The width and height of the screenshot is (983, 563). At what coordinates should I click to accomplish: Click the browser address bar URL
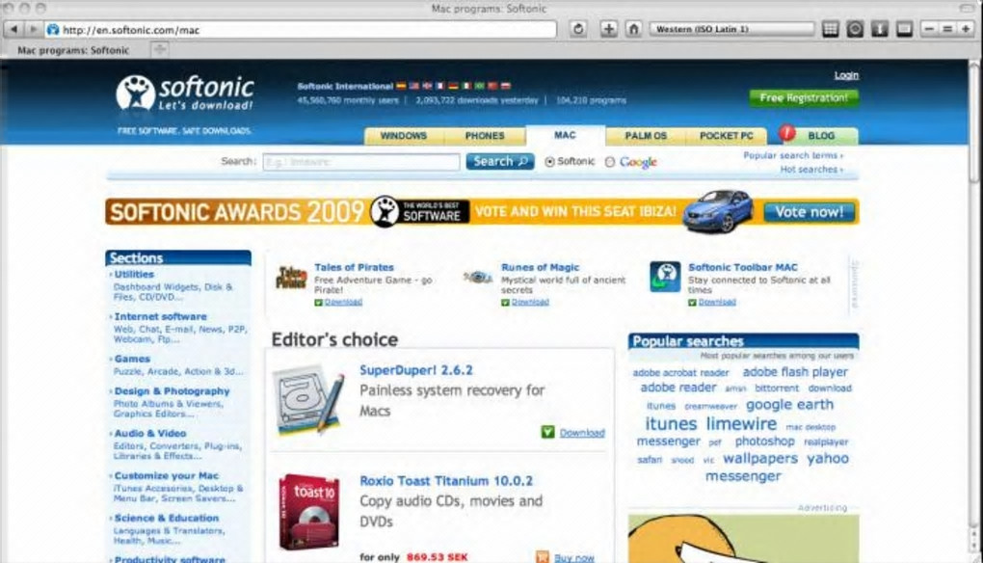[301, 30]
